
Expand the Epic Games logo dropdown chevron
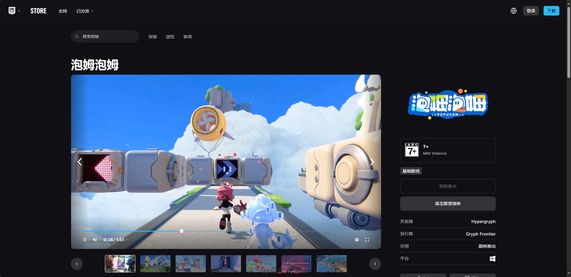tap(19, 11)
